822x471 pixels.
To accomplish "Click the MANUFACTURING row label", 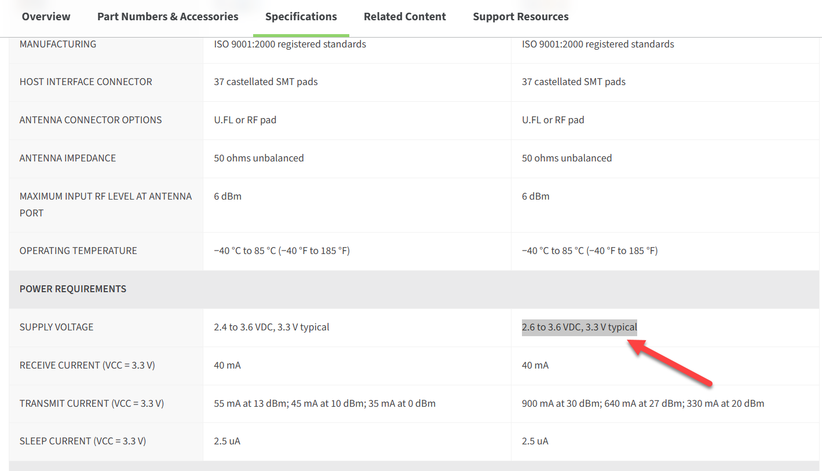I will pos(58,44).
